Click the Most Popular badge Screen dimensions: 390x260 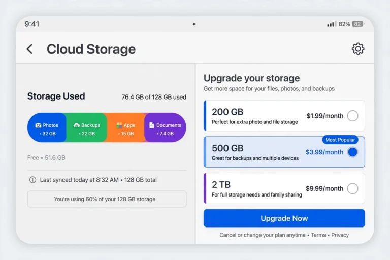(x=340, y=140)
